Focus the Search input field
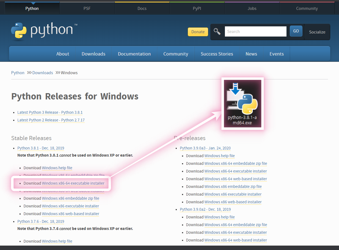Image resolution: width=339 pixels, height=250 pixels. click(256, 32)
